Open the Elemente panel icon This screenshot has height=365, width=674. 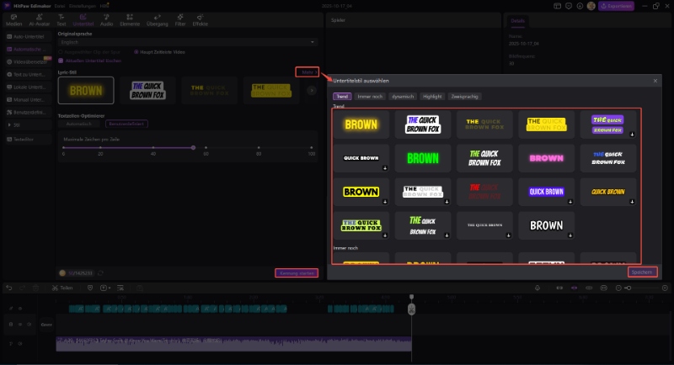(x=130, y=20)
